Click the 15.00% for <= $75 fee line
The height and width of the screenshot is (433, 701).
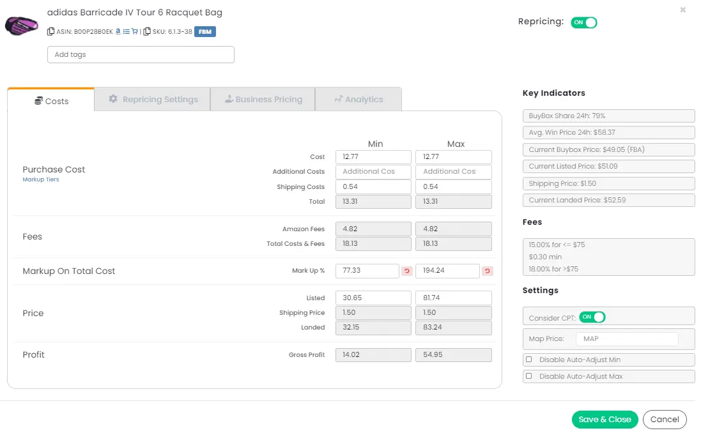pyautogui.click(x=557, y=245)
